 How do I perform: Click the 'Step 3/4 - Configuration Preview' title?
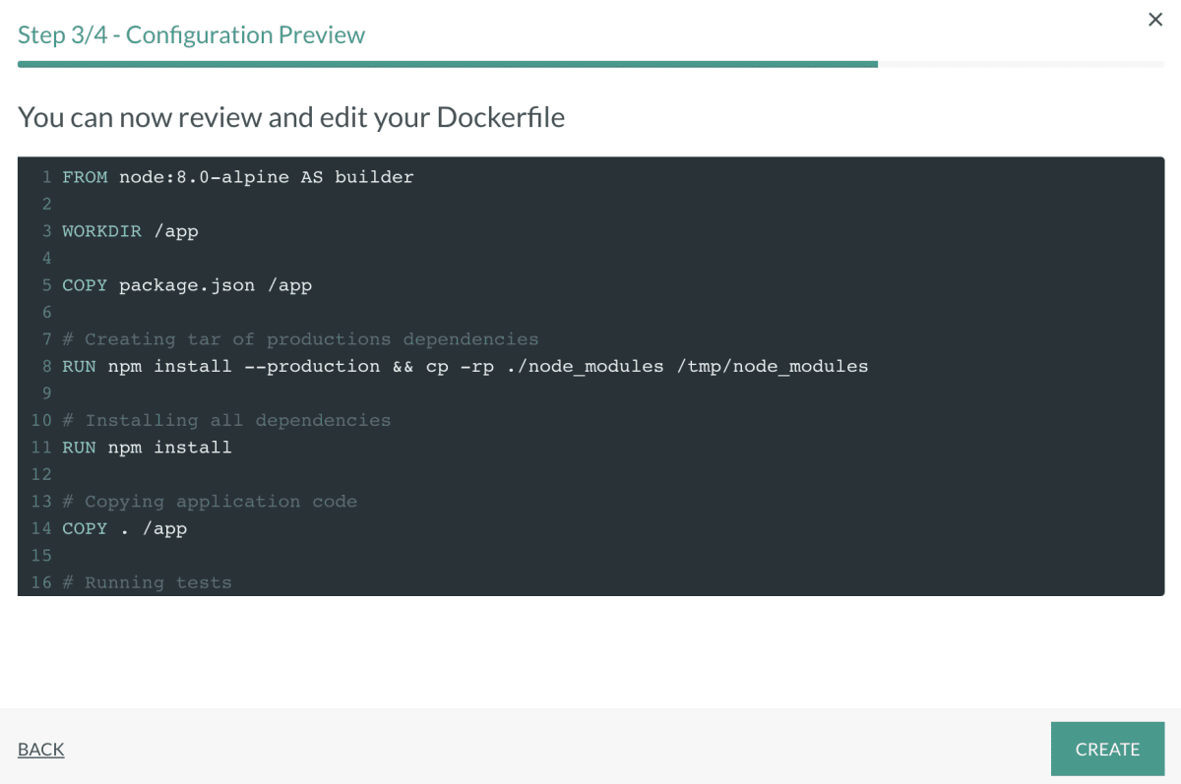coord(191,35)
